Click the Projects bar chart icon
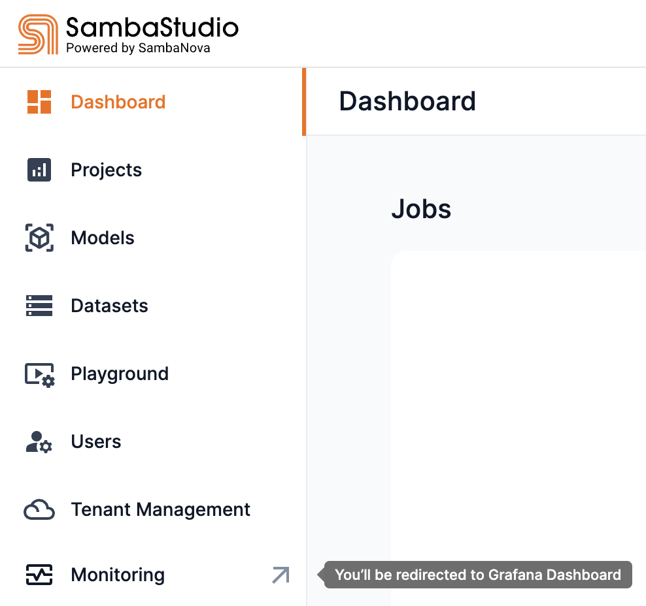The height and width of the screenshot is (606, 646). (39, 170)
